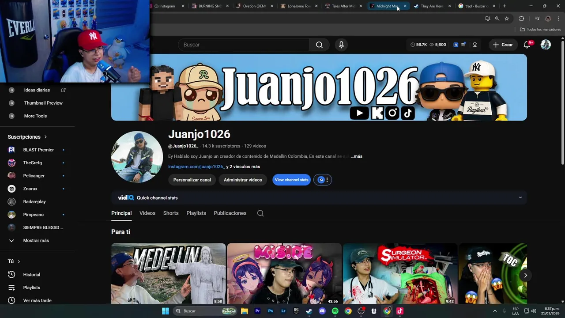Click the install app icon in address bar
Viewport: 565px width, 318px height.
(488, 19)
